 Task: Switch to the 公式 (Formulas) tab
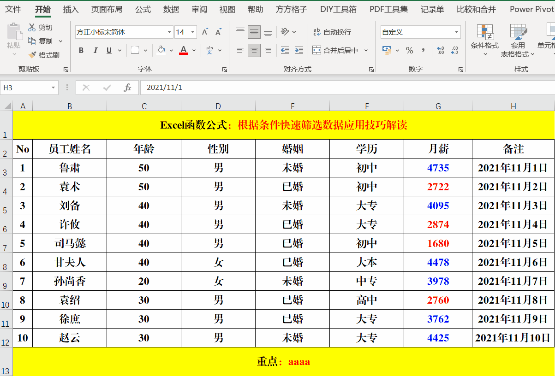[143, 9]
